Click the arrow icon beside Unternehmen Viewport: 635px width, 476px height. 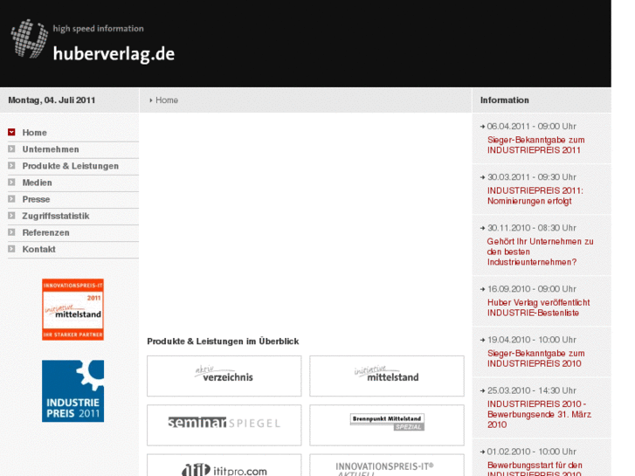pyautogui.click(x=11, y=148)
